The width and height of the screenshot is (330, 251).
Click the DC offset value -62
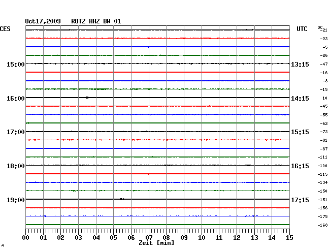(x=324, y=123)
